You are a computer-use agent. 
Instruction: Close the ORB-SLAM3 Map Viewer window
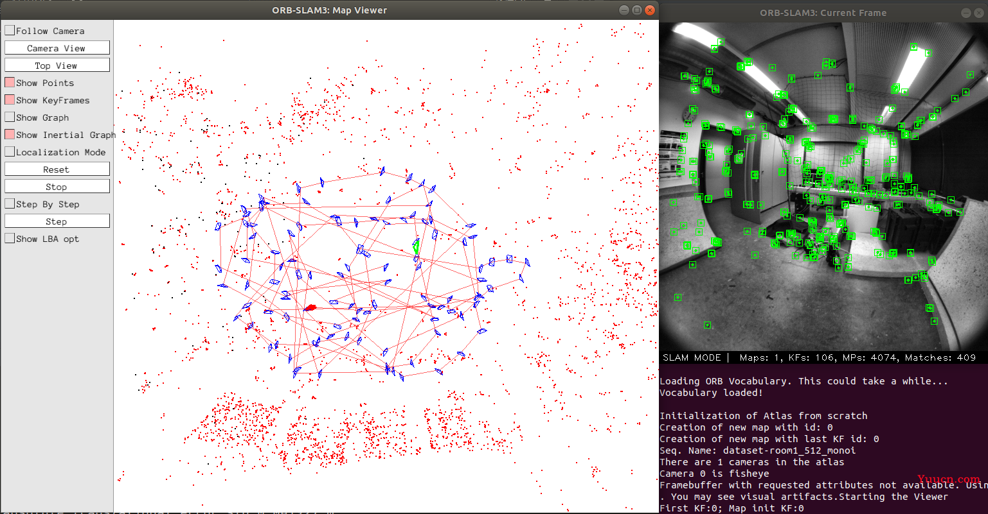pyautogui.click(x=651, y=10)
